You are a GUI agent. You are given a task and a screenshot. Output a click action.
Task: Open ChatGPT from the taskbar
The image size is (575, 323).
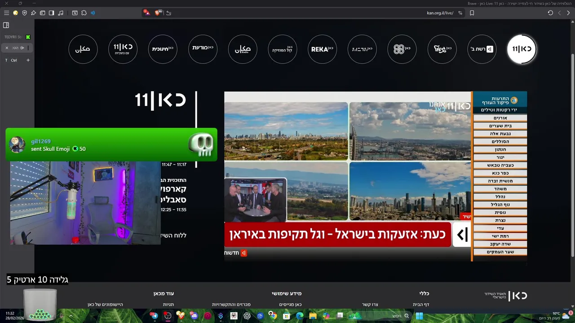(247, 316)
